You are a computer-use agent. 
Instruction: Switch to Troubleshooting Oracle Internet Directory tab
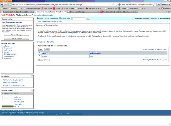(117, 12)
